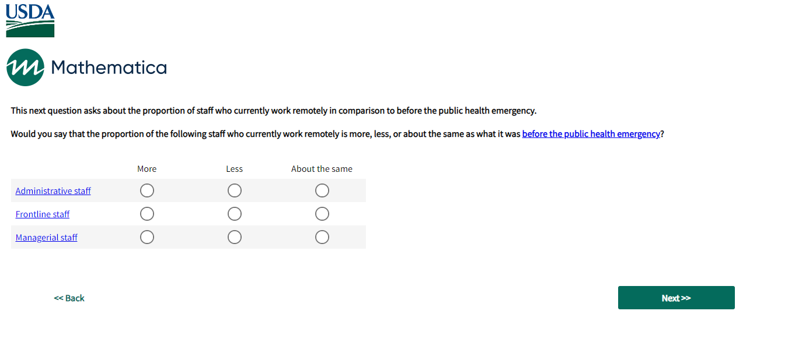809x346 pixels.
Task: Click the USDA logo
Action: point(30,20)
